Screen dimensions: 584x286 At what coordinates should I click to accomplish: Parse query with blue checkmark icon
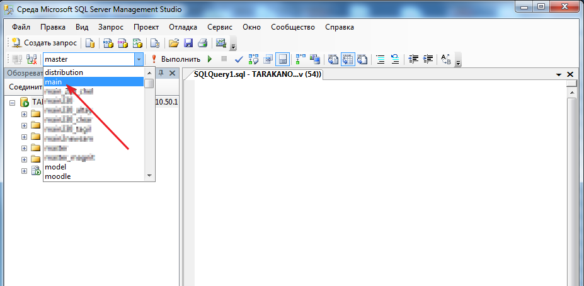point(238,59)
